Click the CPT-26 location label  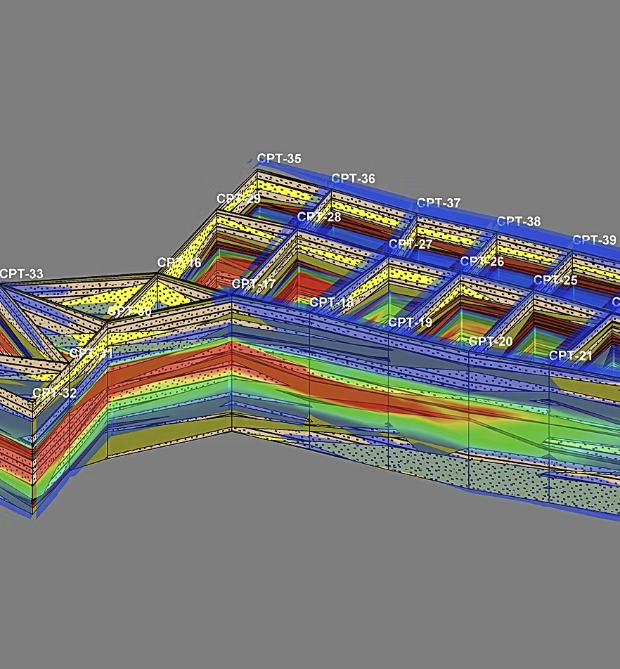tap(482, 261)
